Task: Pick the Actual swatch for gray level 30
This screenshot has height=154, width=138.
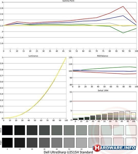Action: coord(44,130)
